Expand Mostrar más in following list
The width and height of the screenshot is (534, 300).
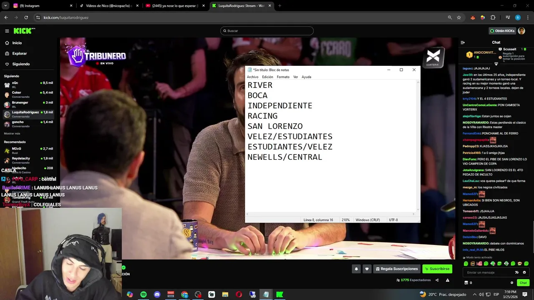coord(12,133)
